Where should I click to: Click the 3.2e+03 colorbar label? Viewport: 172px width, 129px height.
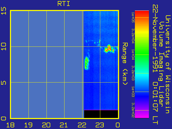click(x=133, y=73)
